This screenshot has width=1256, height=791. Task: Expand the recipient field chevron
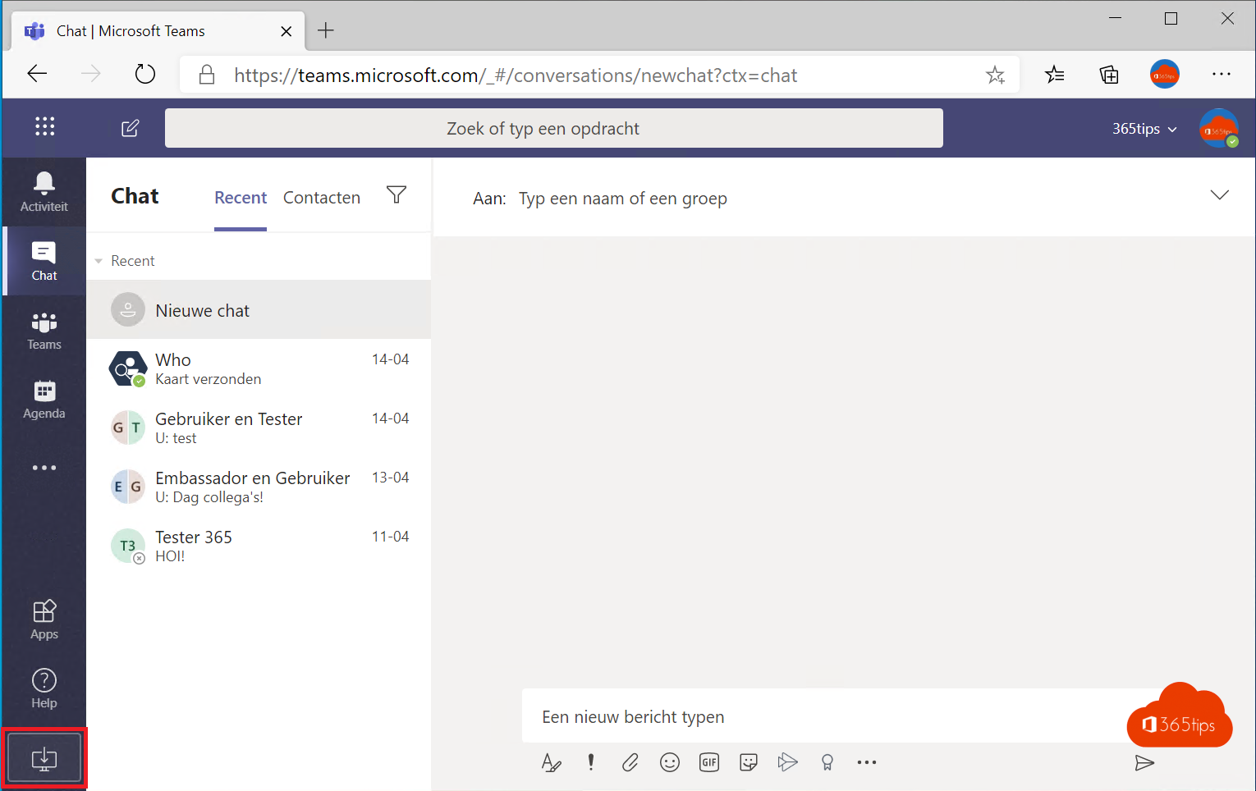(1219, 195)
